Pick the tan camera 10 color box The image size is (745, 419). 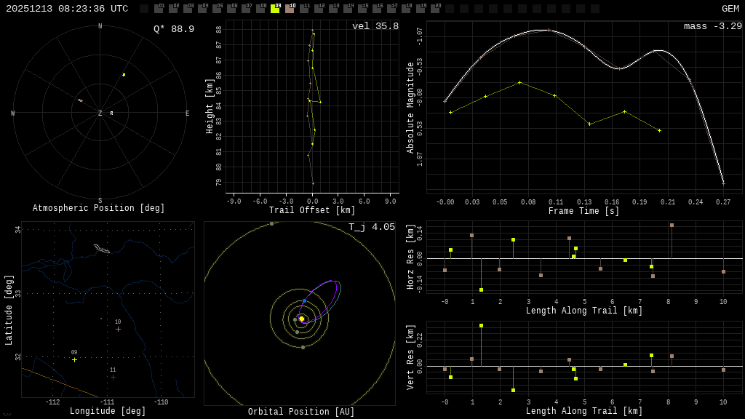click(290, 9)
